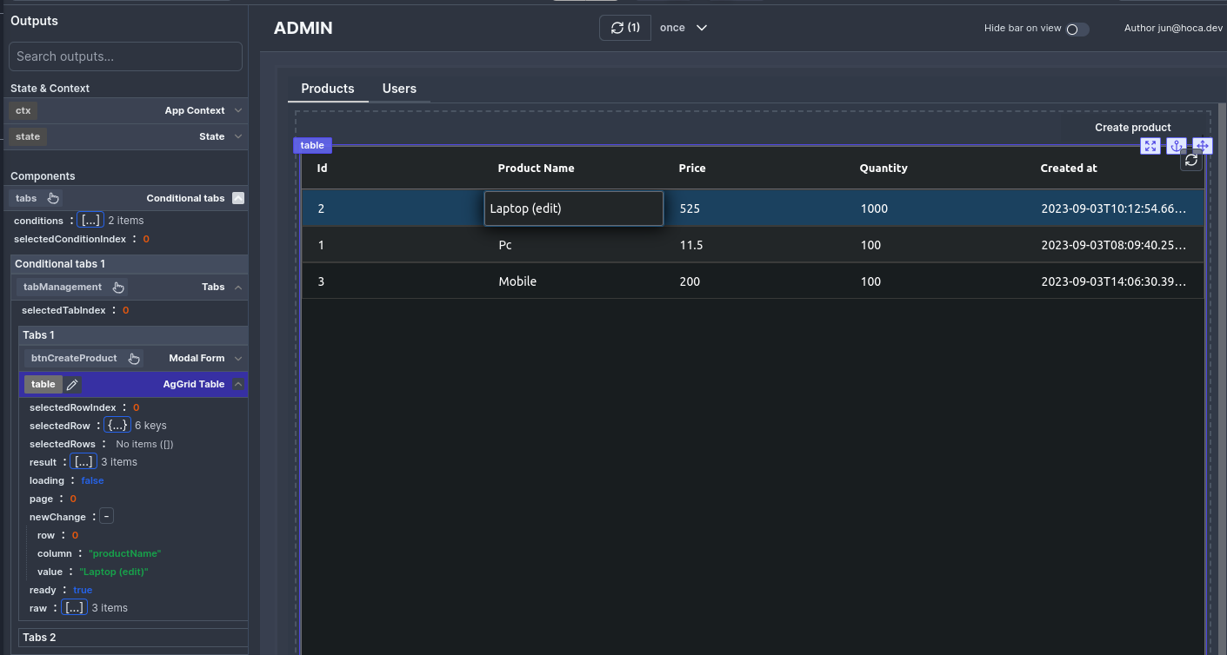
Task: Click the fullscreen expand icon above the table
Action: click(1150, 145)
